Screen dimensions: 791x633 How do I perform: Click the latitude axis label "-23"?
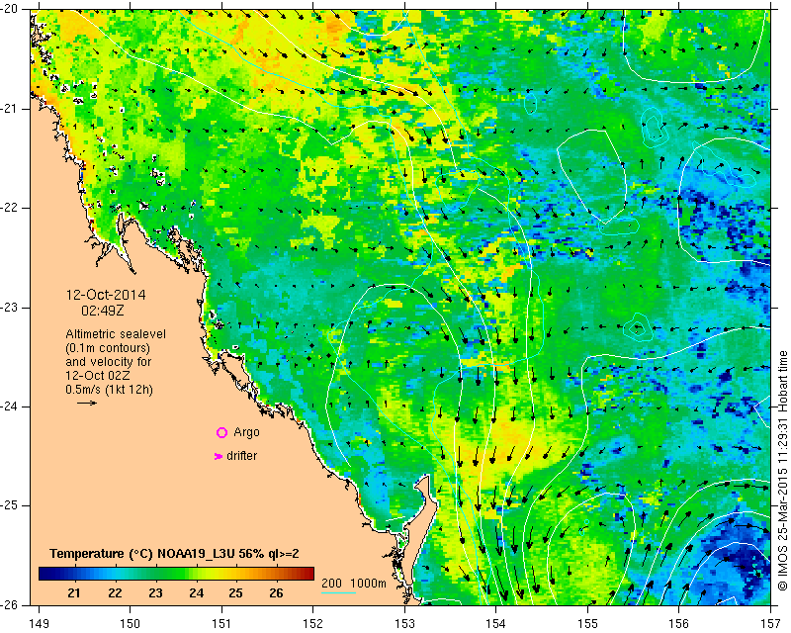10,308
